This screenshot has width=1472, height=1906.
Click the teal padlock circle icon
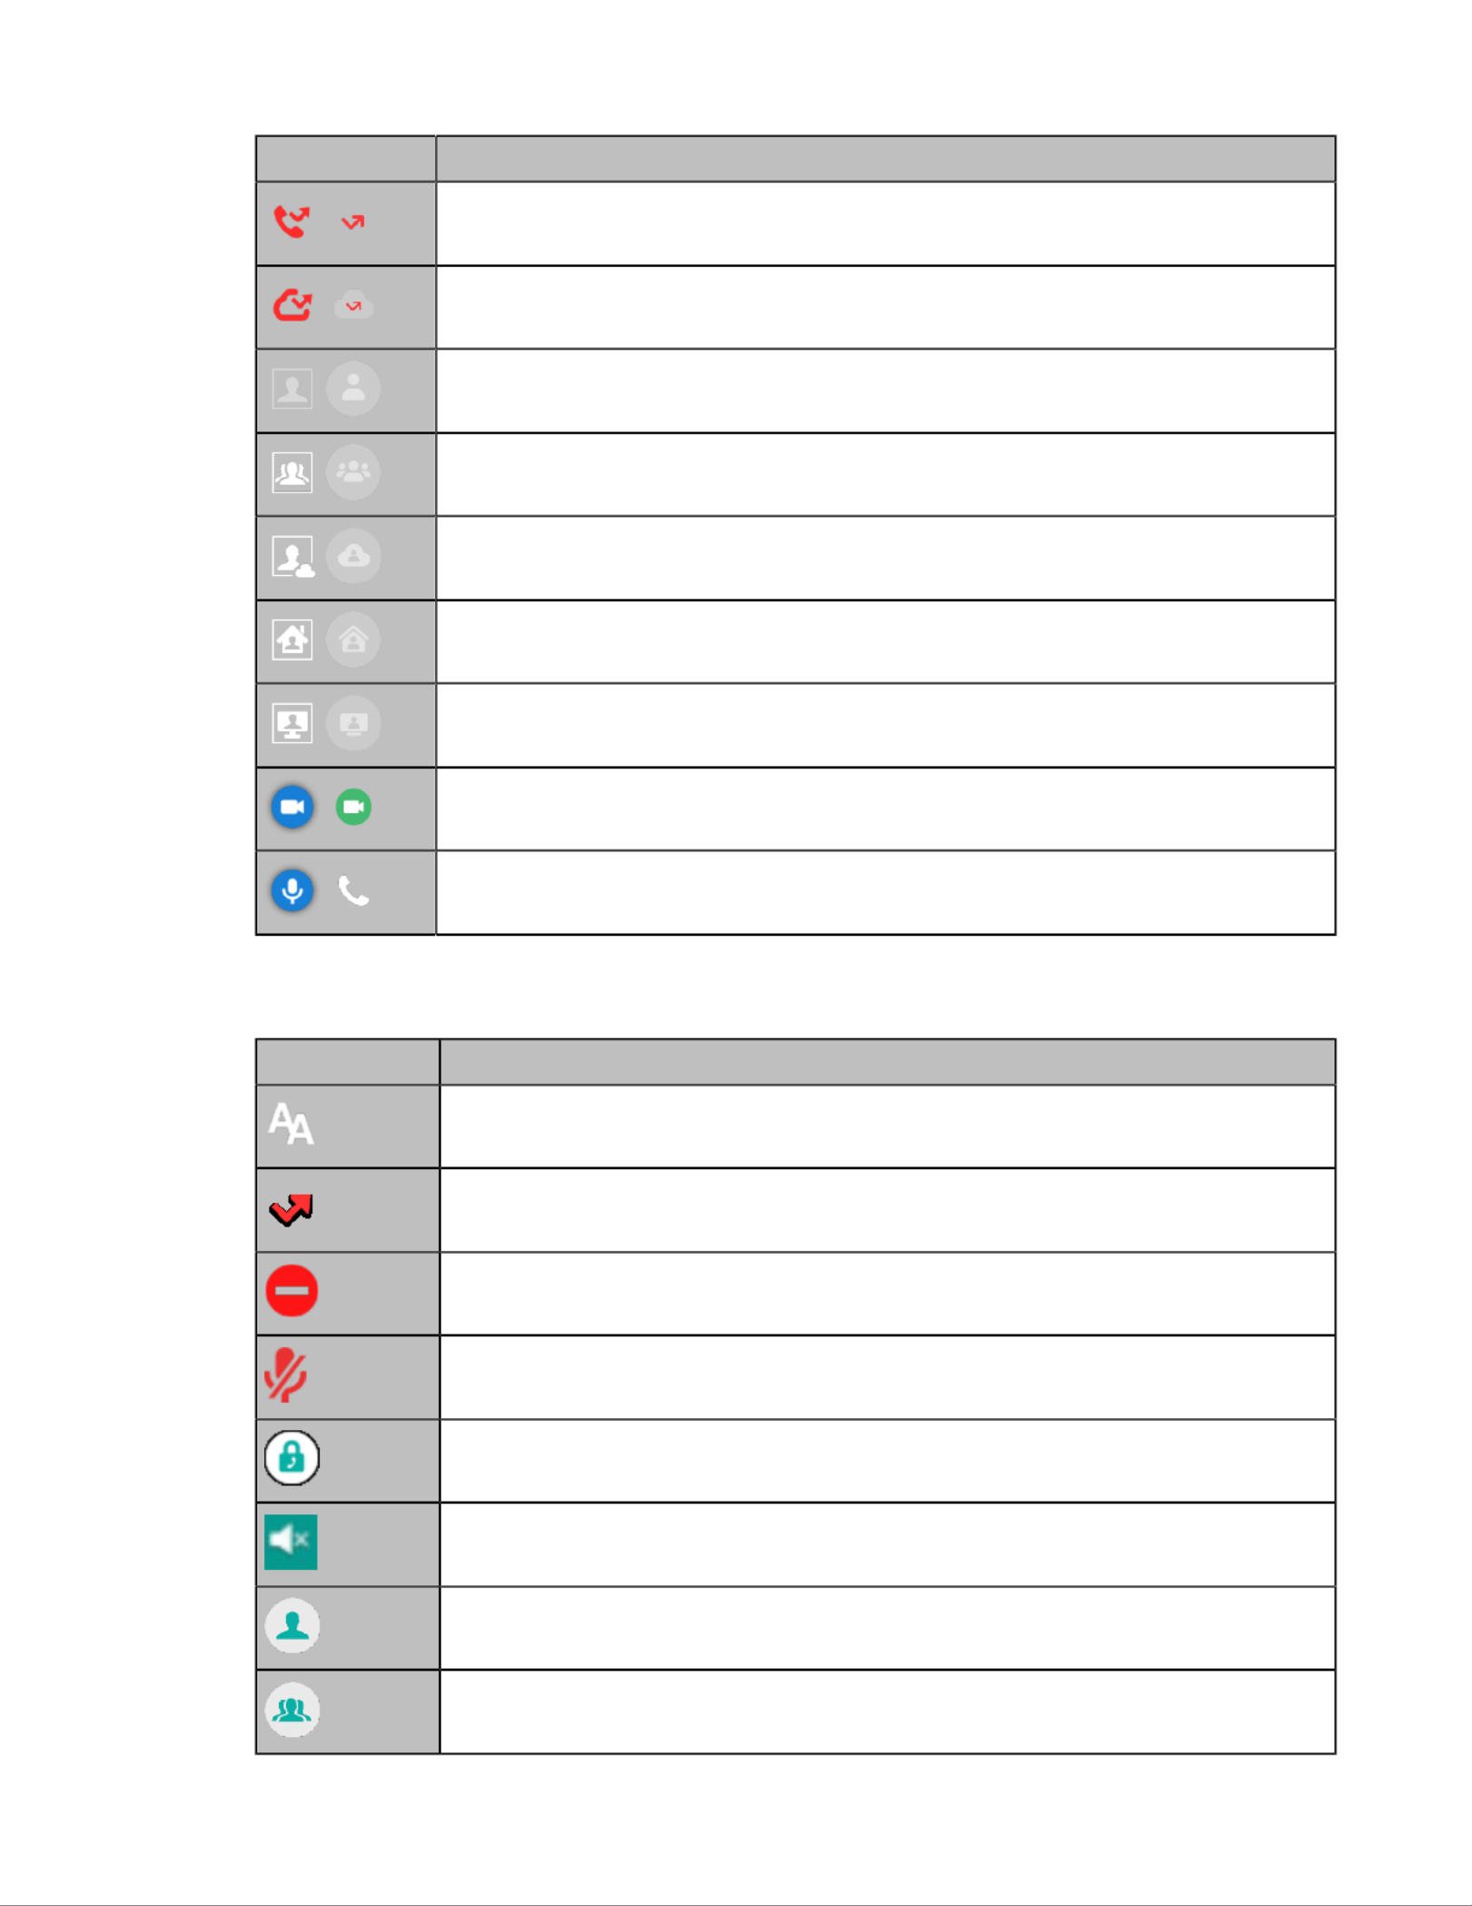291,1458
